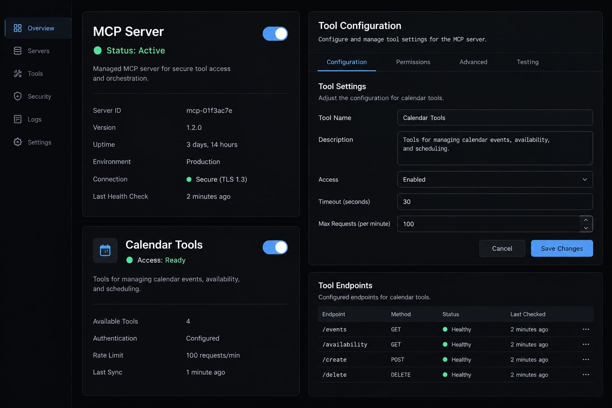
Task: Click the Uptime value 3 days, 14 hours
Action: (x=212, y=145)
